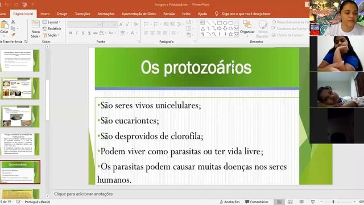Open the Estilos Rápidos dropdown
Image resolution: width=364 pixels, height=205 pixels.
point(263,29)
